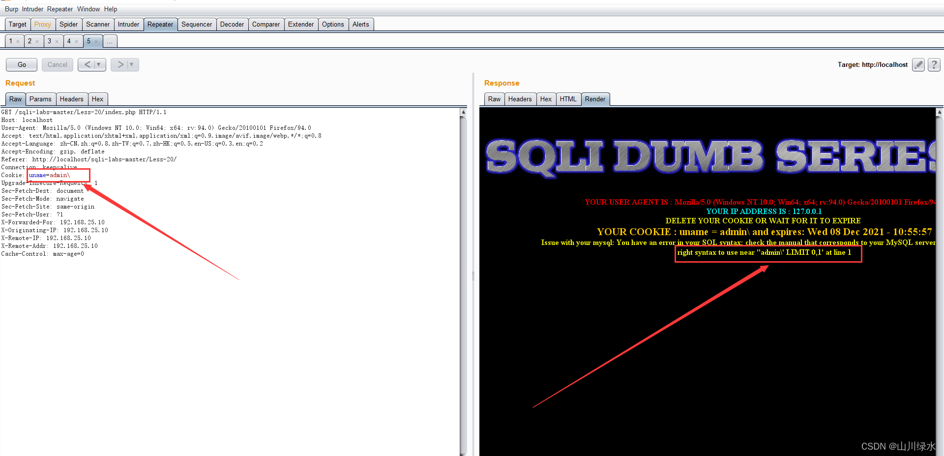Switch to the Scanner tool tab

click(98, 24)
